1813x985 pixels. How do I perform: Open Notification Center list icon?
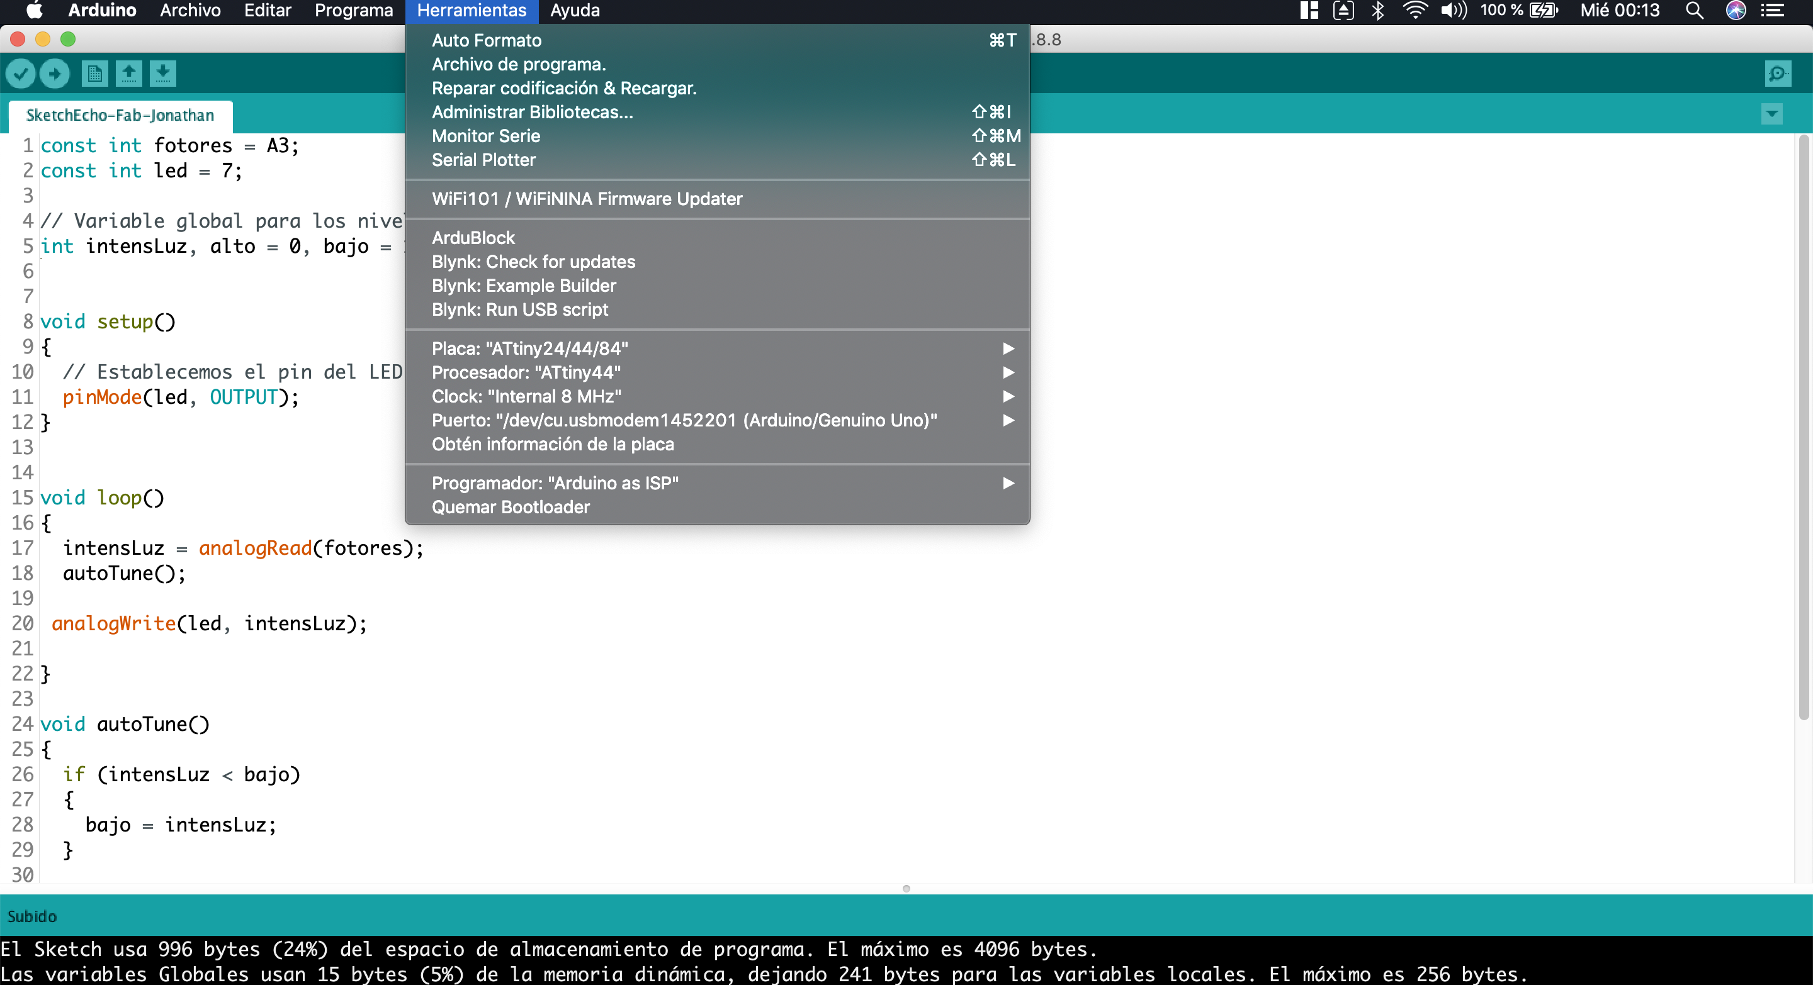tap(1772, 11)
